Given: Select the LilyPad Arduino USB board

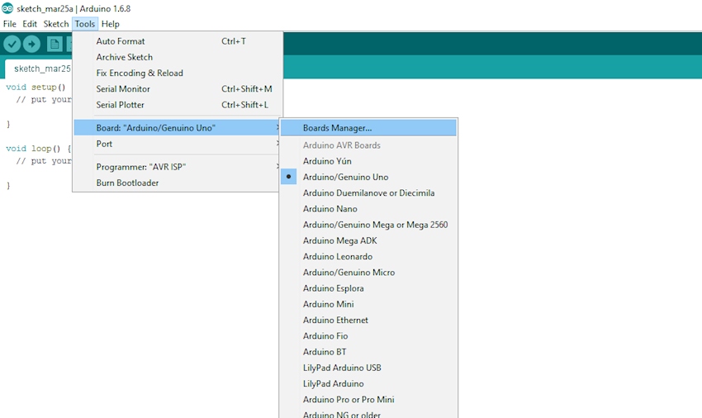Looking at the screenshot, I should point(368,368).
